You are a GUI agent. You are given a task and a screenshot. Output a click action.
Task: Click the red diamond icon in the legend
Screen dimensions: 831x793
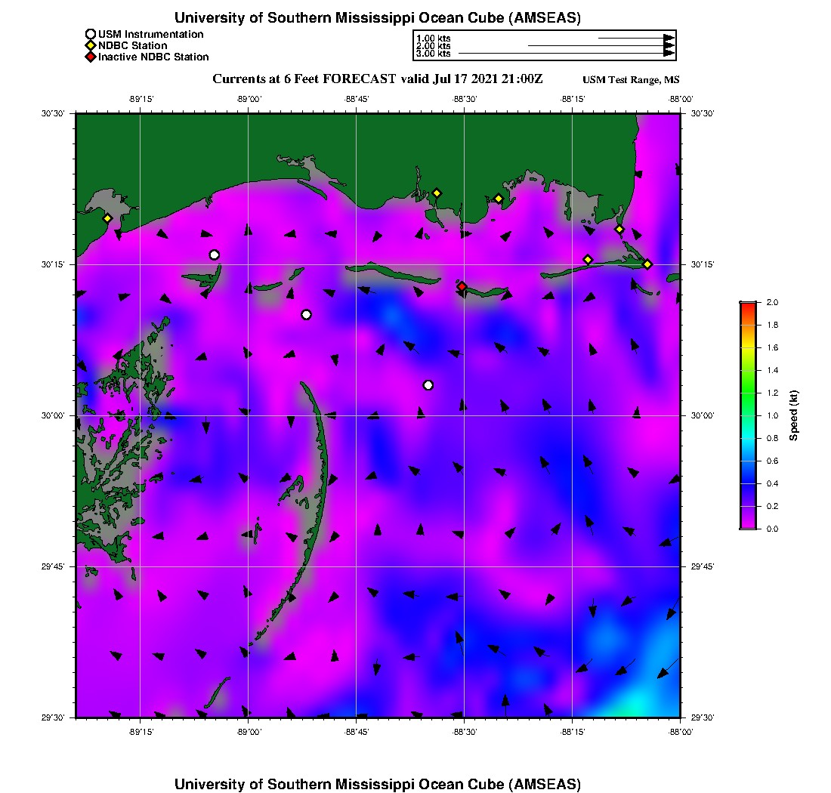pos(91,57)
